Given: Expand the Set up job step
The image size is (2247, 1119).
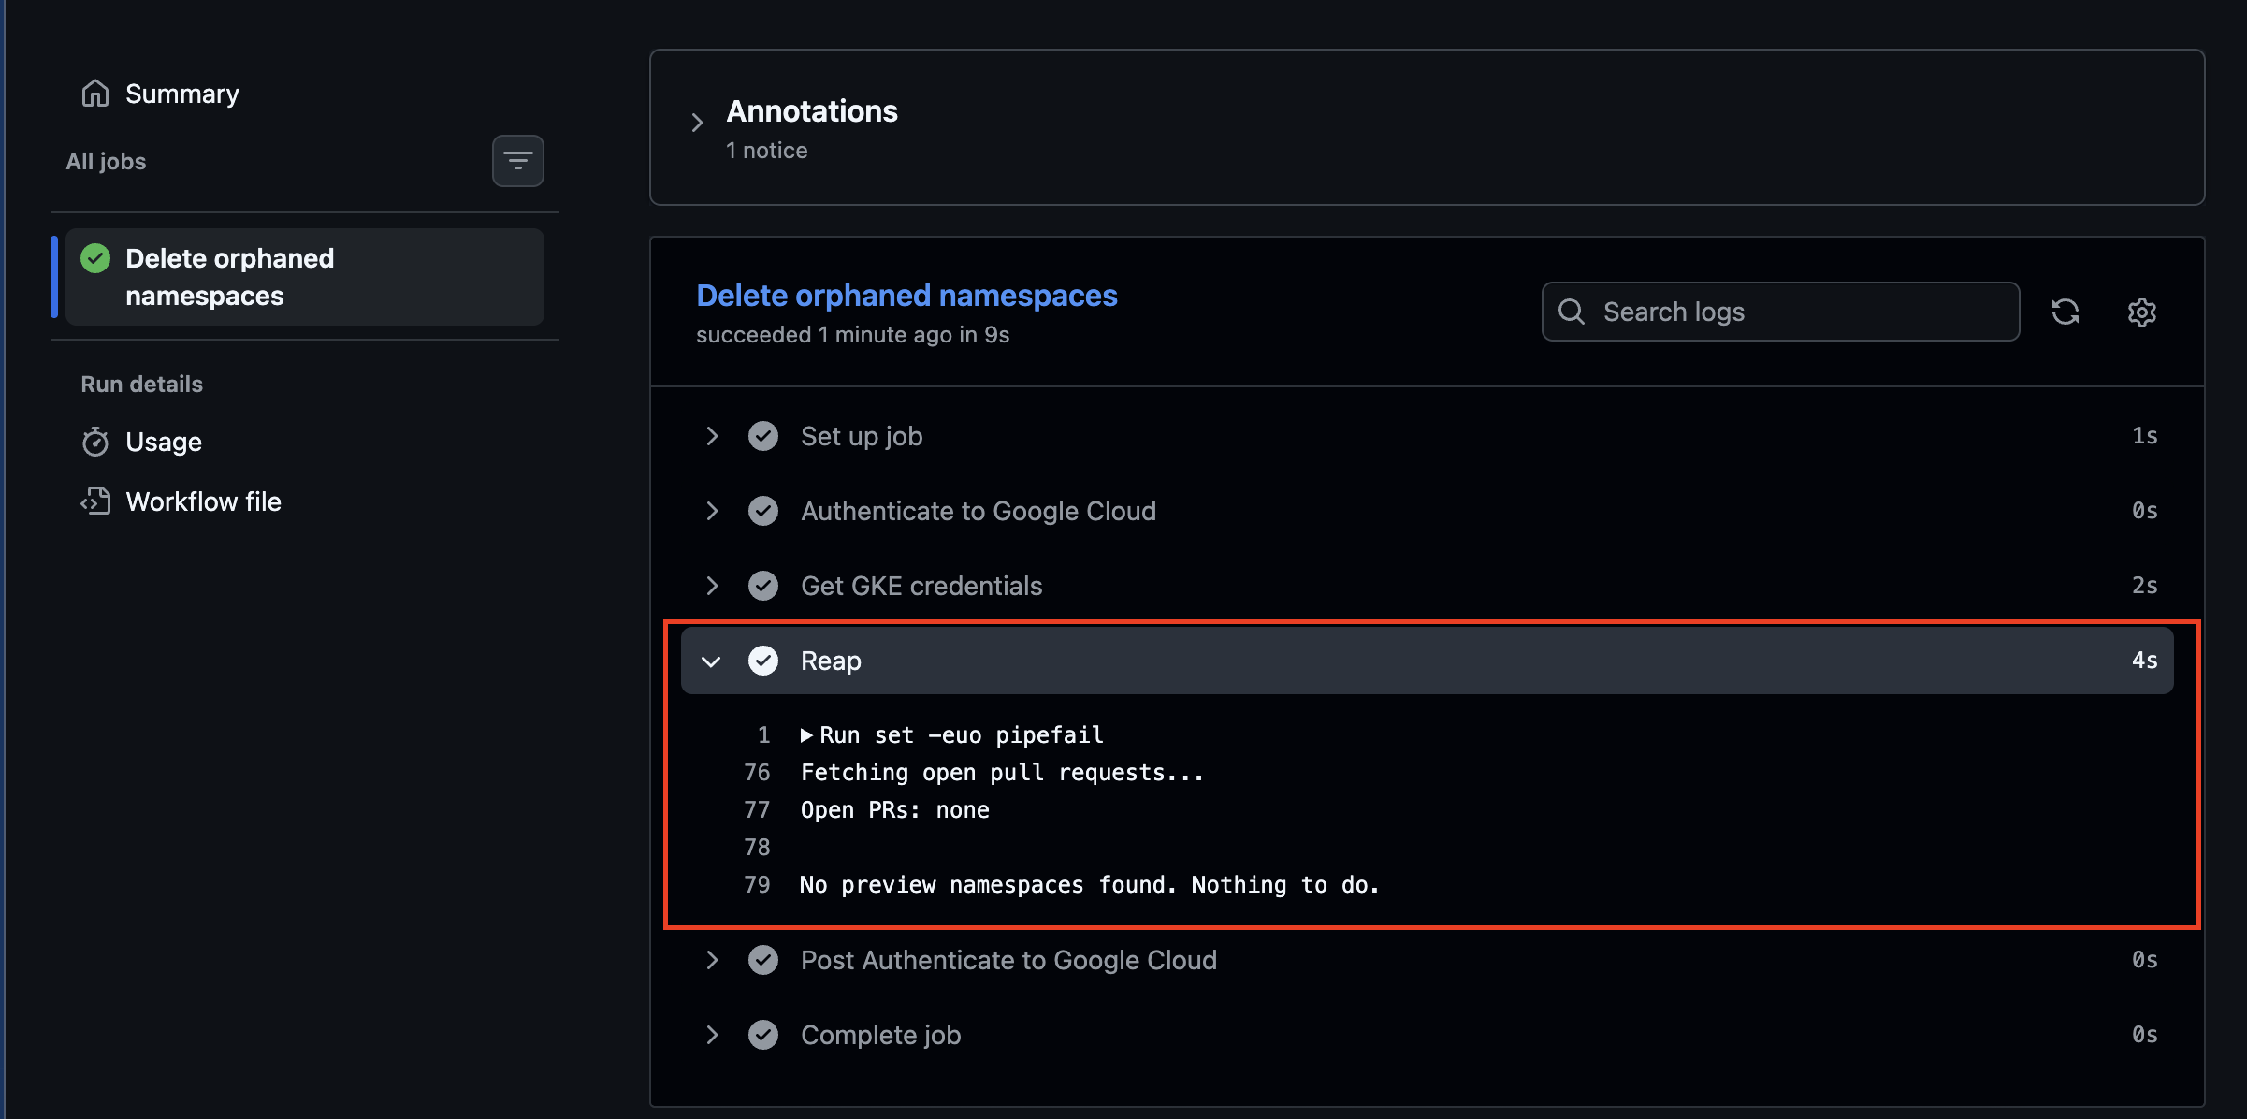Looking at the screenshot, I should tap(712, 436).
